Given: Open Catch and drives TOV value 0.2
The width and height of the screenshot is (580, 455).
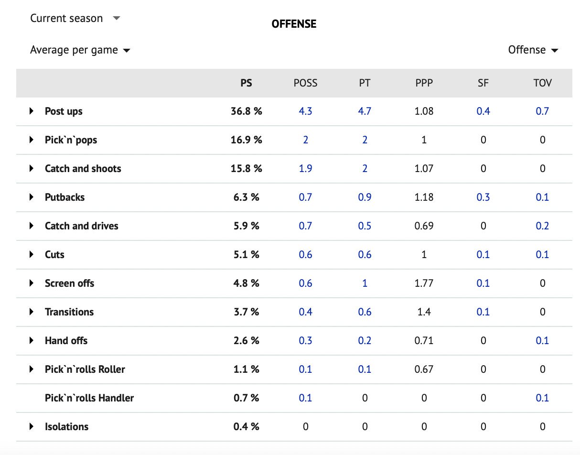Looking at the screenshot, I should pyautogui.click(x=542, y=226).
